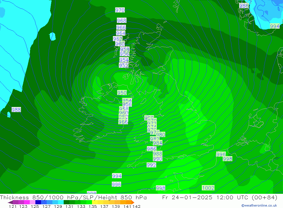Click the 992 isobar label
This screenshot has height=208, width=283.
[x=151, y=165]
